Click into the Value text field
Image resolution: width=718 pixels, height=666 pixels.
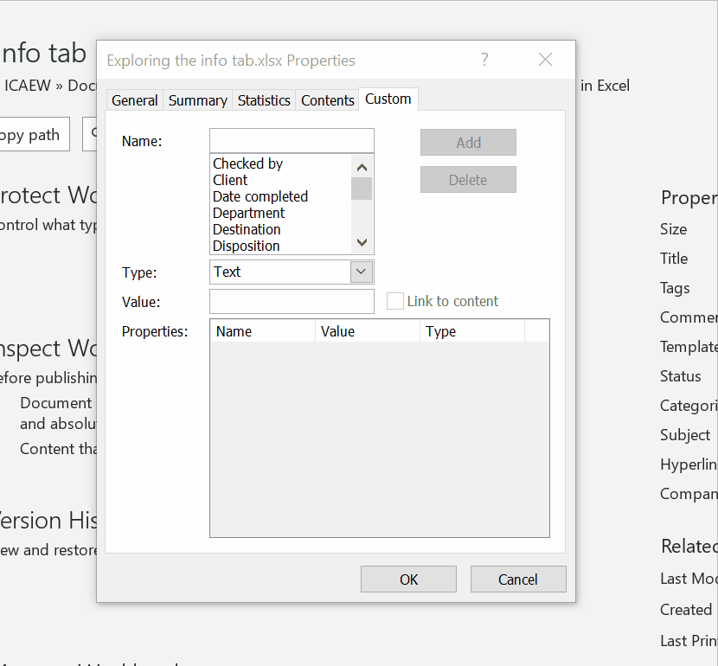pyautogui.click(x=292, y=301)
